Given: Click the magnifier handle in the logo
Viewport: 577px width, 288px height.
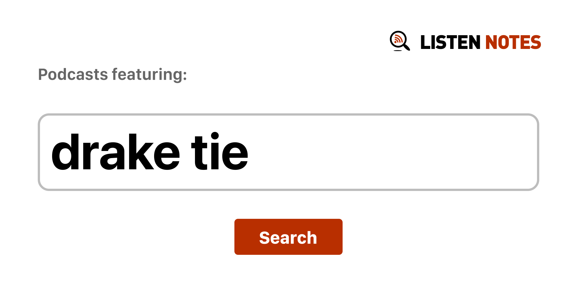Looking at the screenshot, I should coord(407,47).
